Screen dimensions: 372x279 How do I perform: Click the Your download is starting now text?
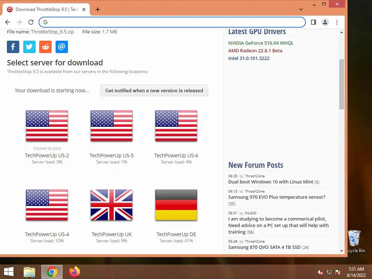tap(52, 90)
